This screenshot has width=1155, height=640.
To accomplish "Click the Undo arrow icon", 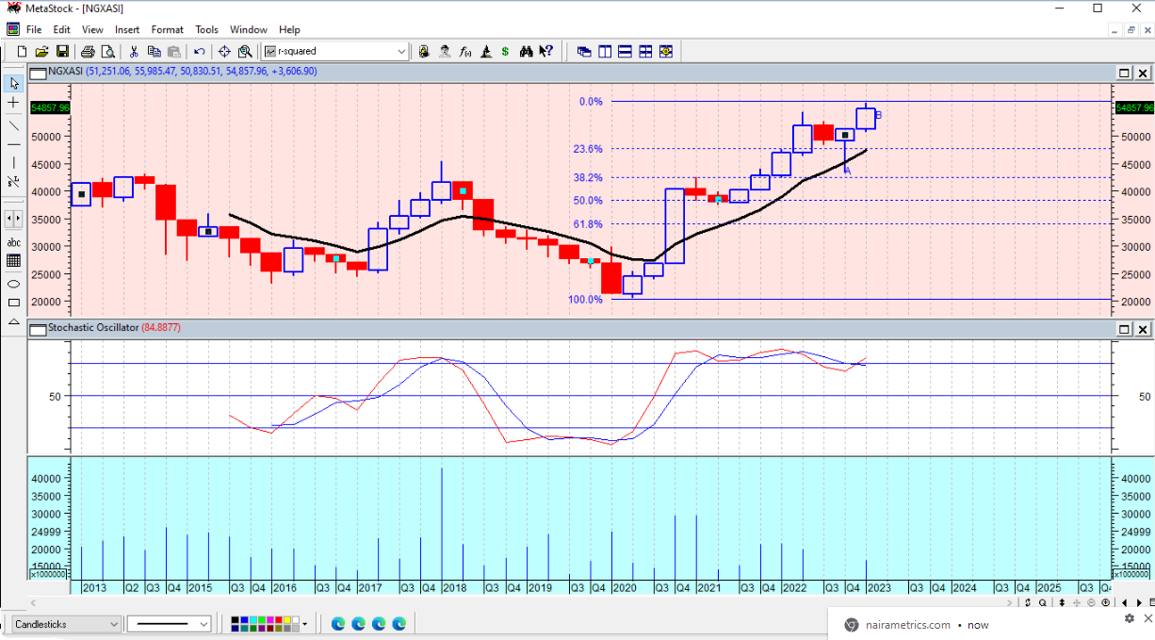I will coord(199,51).
